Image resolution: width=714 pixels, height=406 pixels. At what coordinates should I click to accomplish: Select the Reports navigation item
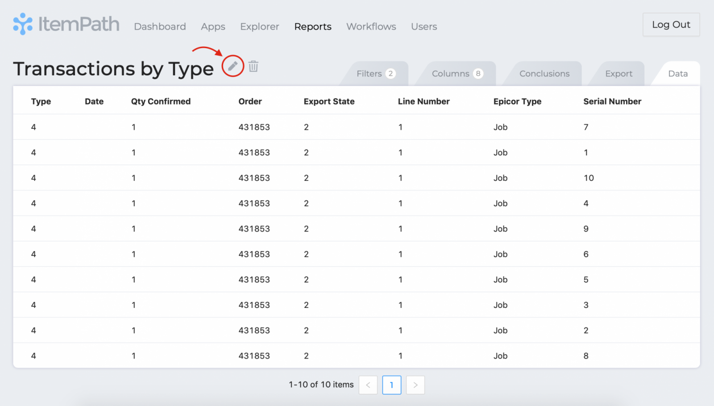coord(313,27)
